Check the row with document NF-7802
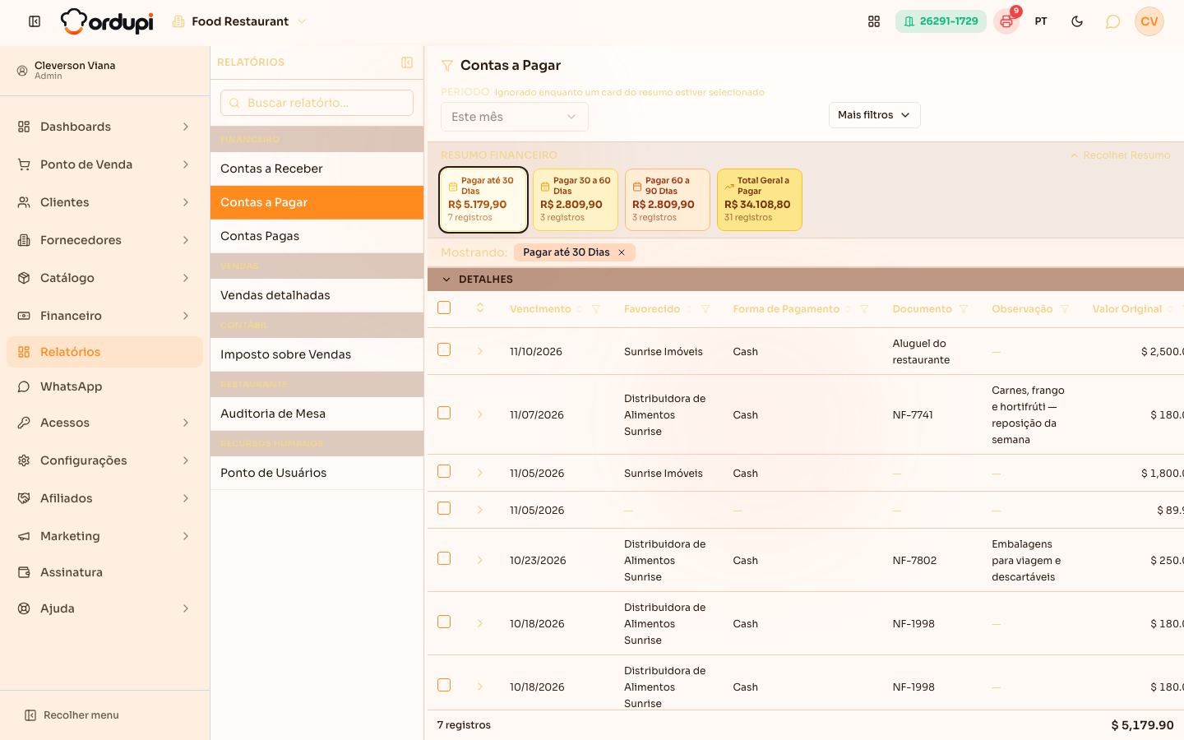1184x740 pixels. pos(444,558)
